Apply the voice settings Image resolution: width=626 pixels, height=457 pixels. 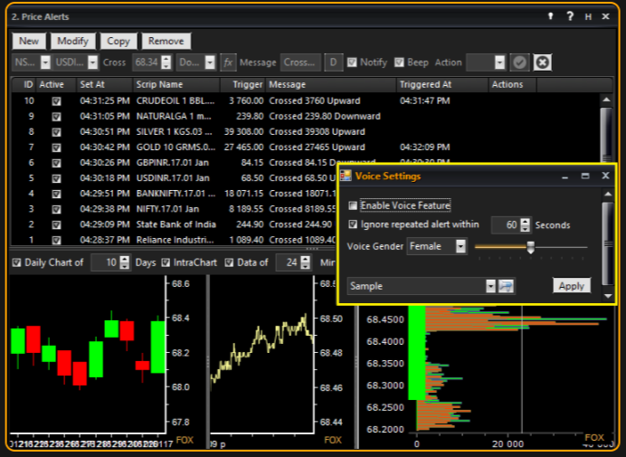[x=572, y=286]
